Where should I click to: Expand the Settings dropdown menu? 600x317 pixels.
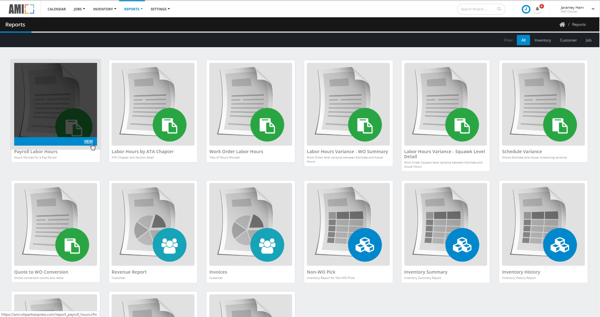click(x=160, y=9)
